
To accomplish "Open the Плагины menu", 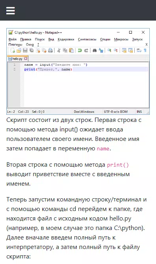I will [x=15, y=45].
